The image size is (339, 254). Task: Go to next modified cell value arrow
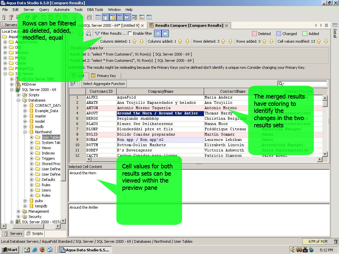coord(326,41)
